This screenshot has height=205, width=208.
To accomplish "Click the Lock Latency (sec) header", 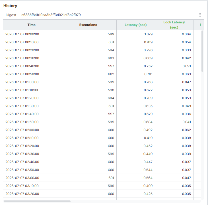I will coord(174,25).
